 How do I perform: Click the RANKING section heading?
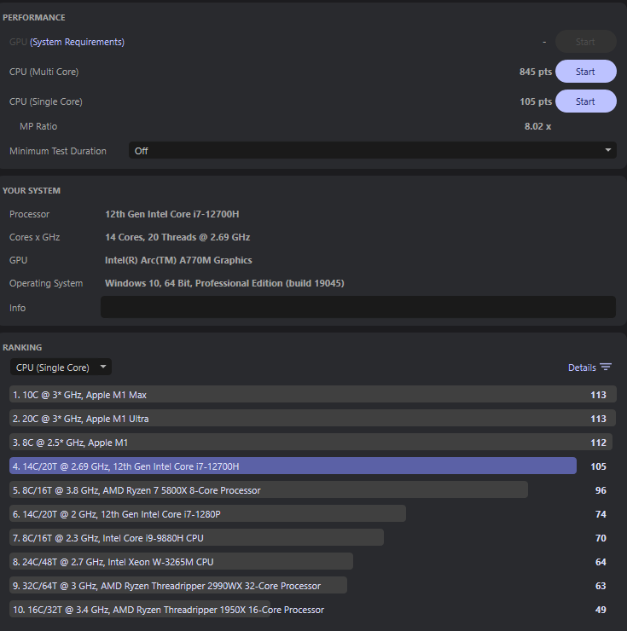click(x=22, y=347)
